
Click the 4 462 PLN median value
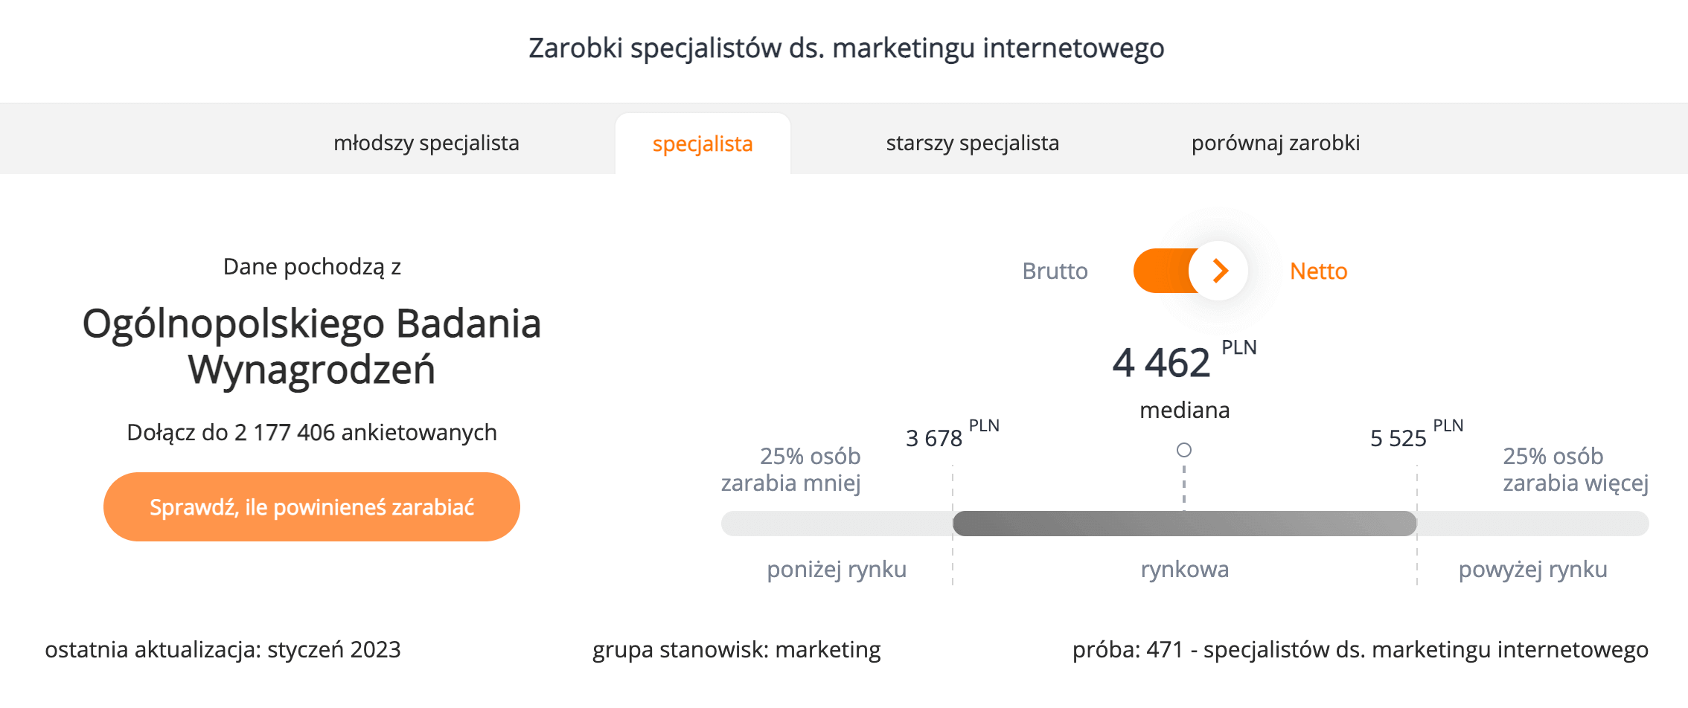pos(1162,363)
